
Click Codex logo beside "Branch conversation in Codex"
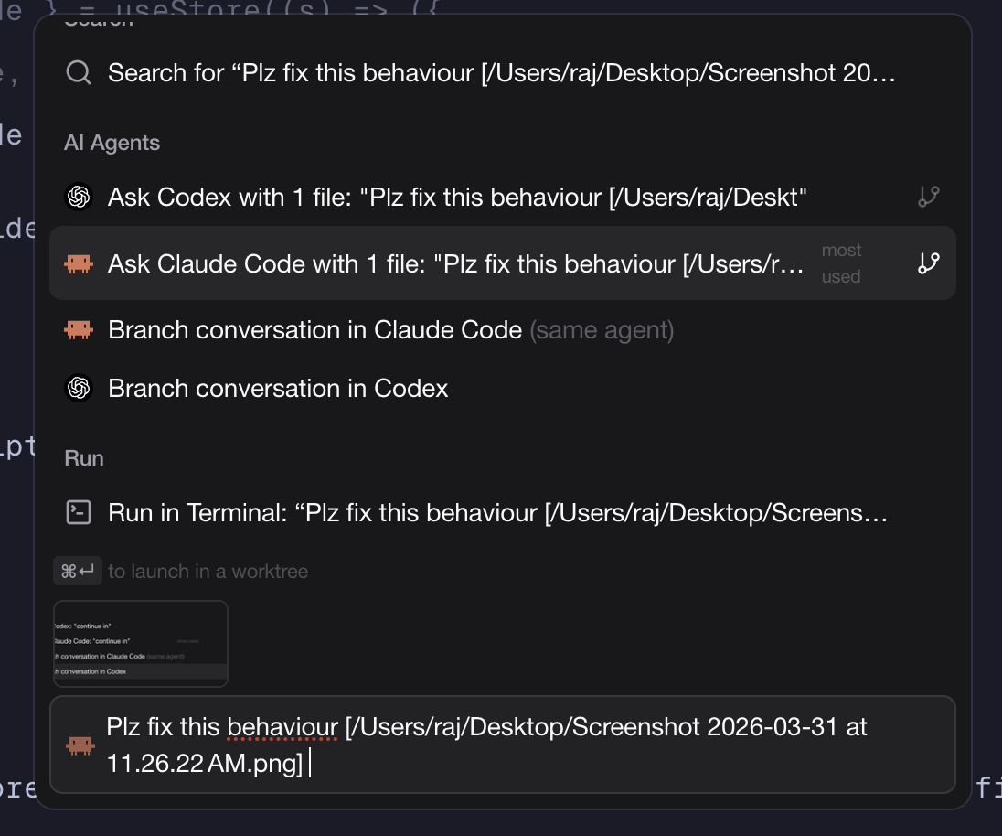[x=80, y=389]
